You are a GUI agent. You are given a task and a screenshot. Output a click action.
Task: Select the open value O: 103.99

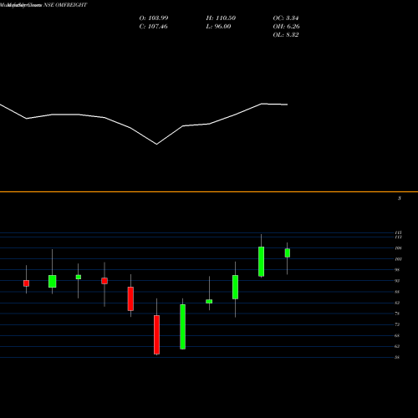(154, 18)
